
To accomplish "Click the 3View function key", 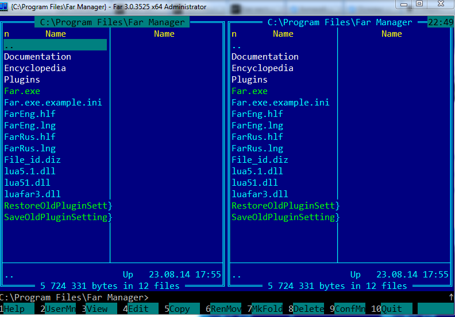I will pos(99,309).
